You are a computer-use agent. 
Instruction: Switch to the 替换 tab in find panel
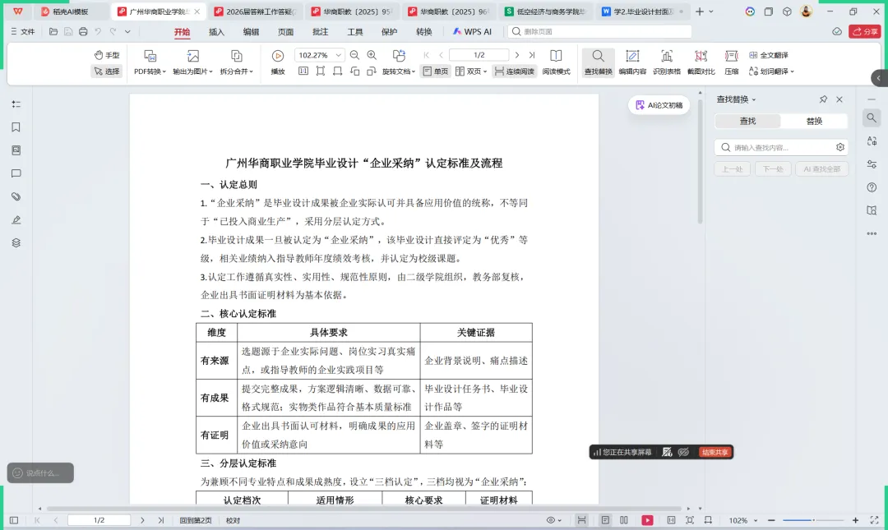pos(813,121)
